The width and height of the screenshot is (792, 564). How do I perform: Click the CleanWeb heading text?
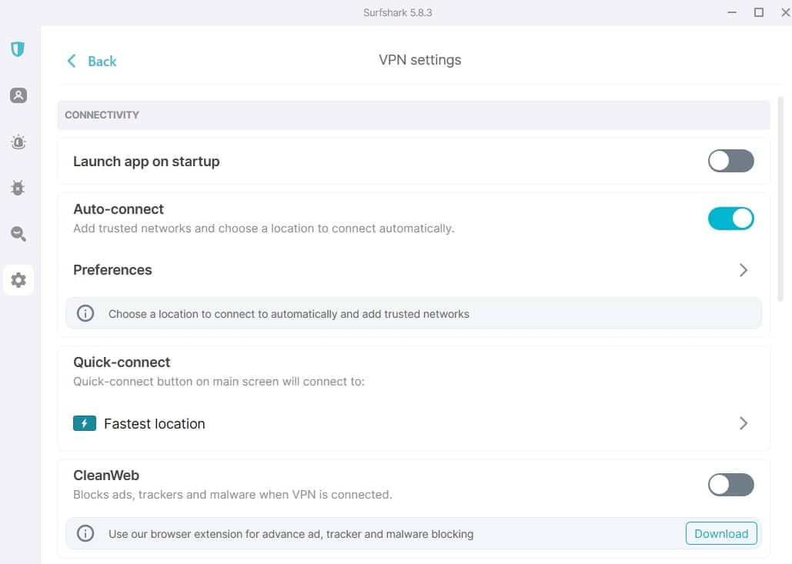(x=106, y=476)
